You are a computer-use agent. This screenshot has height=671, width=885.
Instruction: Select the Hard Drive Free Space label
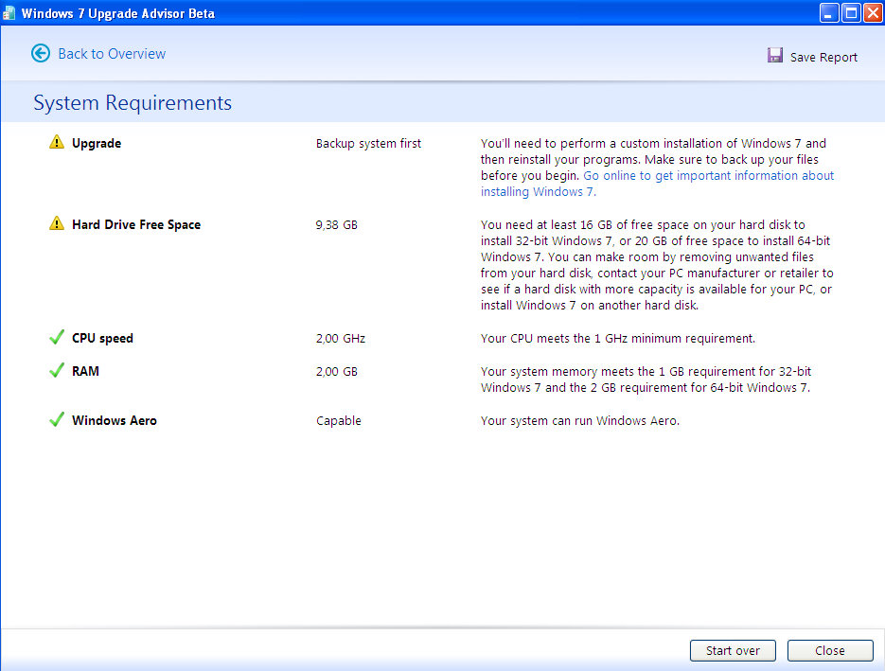(136, 224)
